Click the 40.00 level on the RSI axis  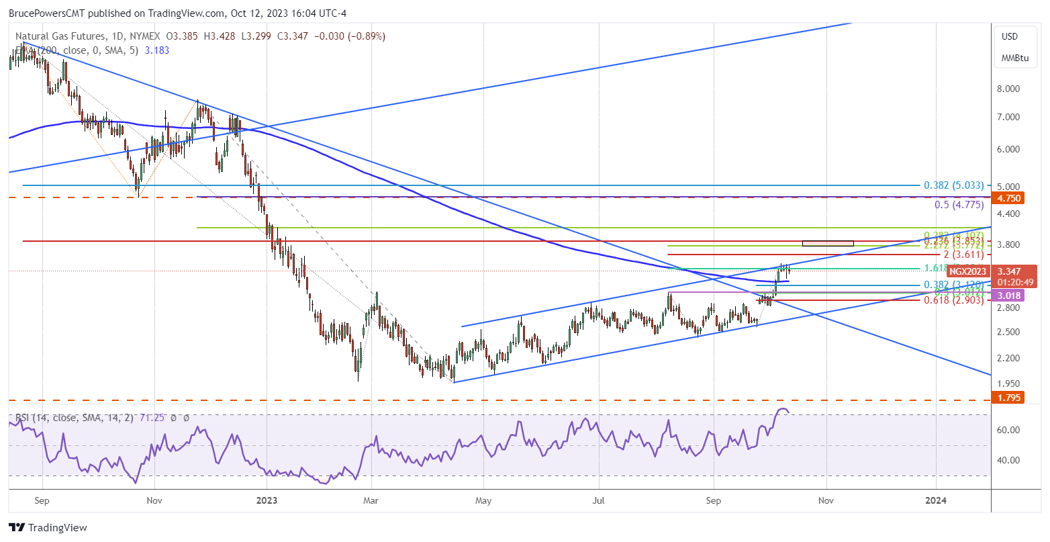1009,460
